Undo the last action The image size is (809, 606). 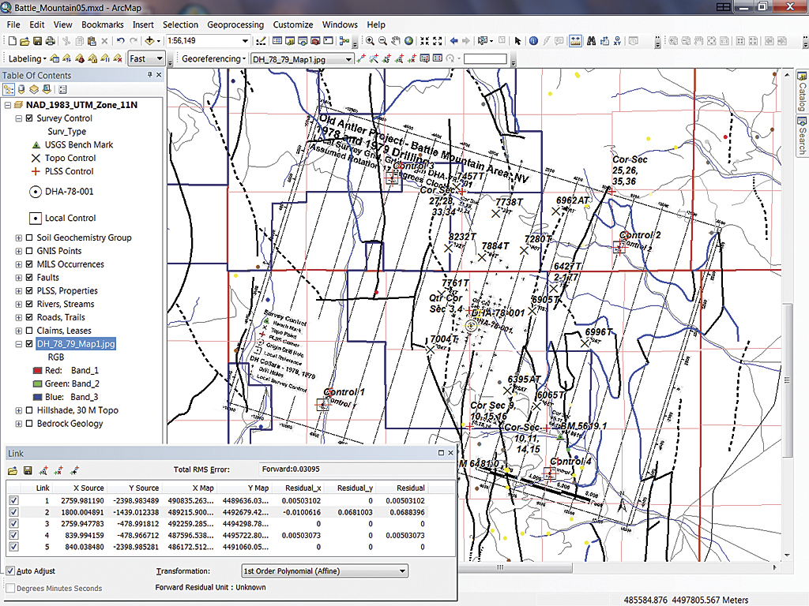120,41
